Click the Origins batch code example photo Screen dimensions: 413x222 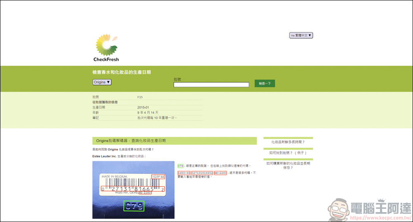click(x=133, y=190)
